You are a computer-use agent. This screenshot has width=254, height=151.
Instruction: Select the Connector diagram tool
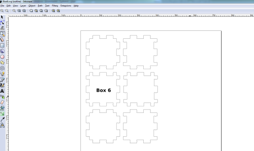2,125
